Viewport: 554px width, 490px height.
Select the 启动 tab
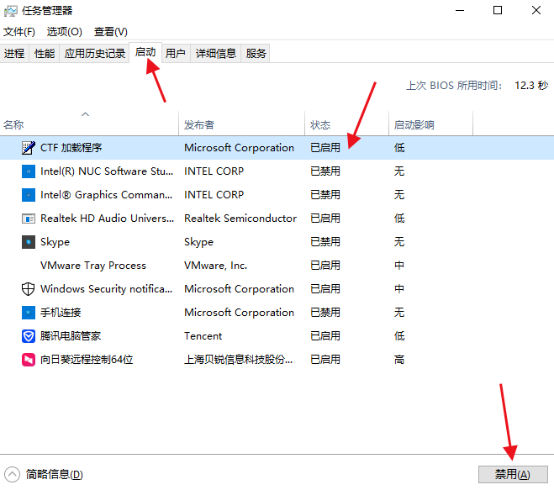pos(145,52)
